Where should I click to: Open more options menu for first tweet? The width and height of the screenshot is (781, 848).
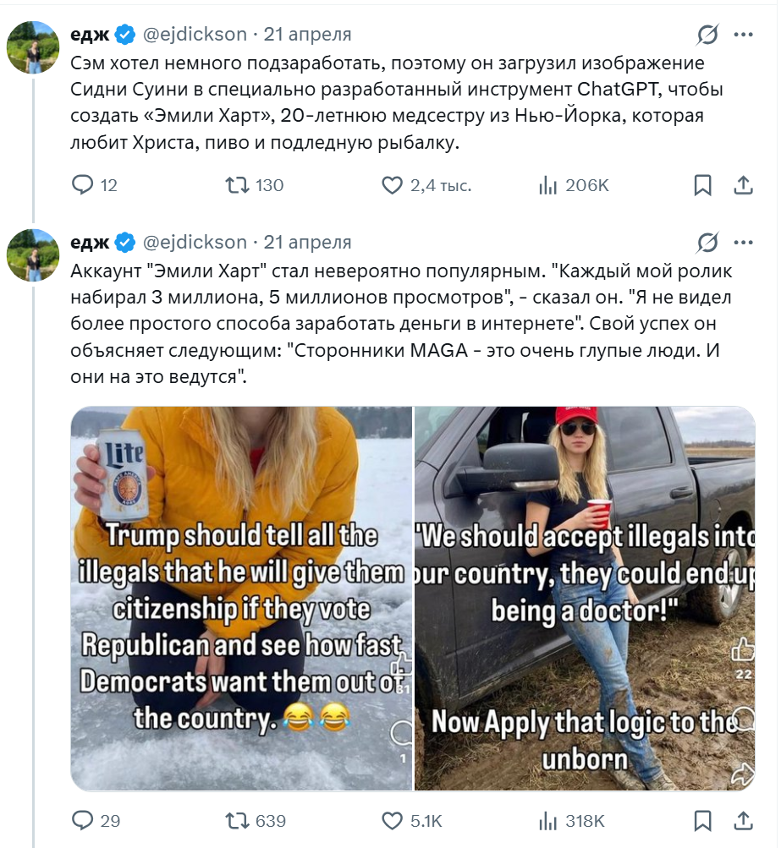point(743,35)
